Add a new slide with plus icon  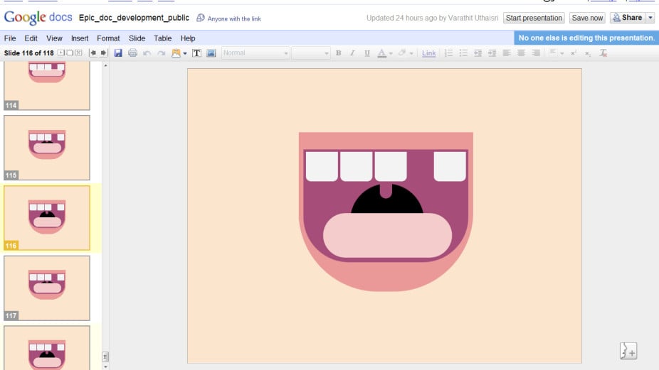coord(60,53)
